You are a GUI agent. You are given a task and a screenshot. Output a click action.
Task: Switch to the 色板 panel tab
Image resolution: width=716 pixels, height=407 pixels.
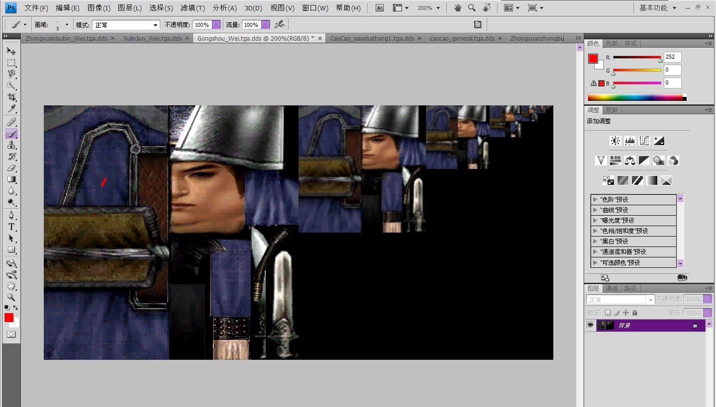coord(612,44)
